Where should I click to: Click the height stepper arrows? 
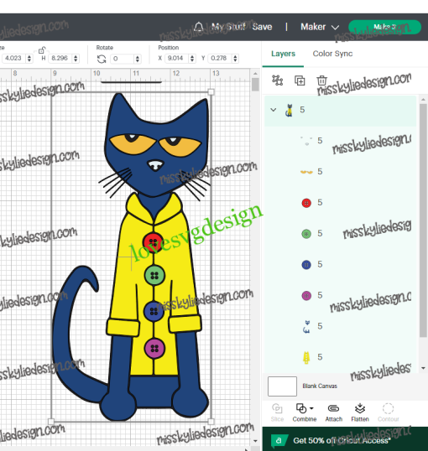click(76, 59)
